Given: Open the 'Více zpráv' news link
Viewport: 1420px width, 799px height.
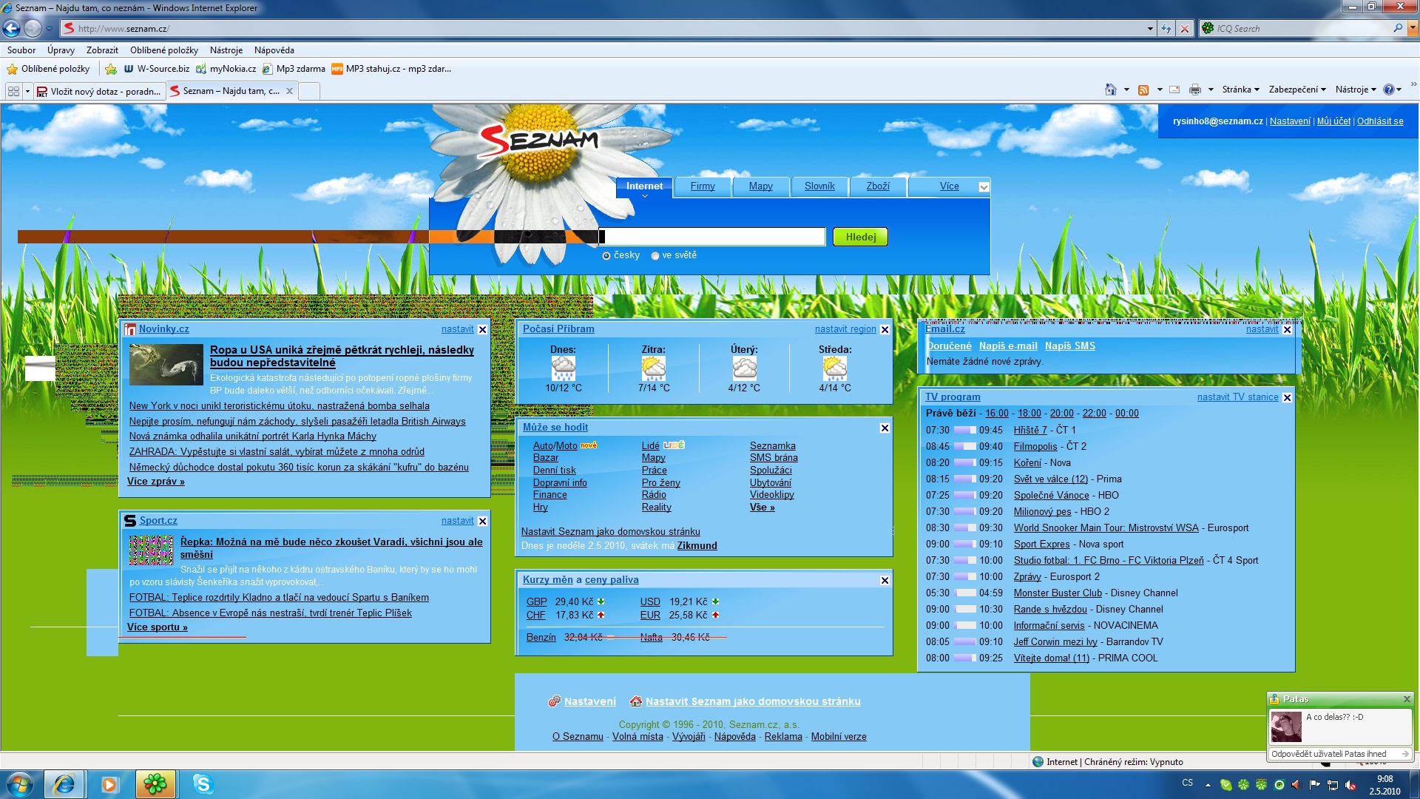Looking at the screenshot, I should [155, 482].
